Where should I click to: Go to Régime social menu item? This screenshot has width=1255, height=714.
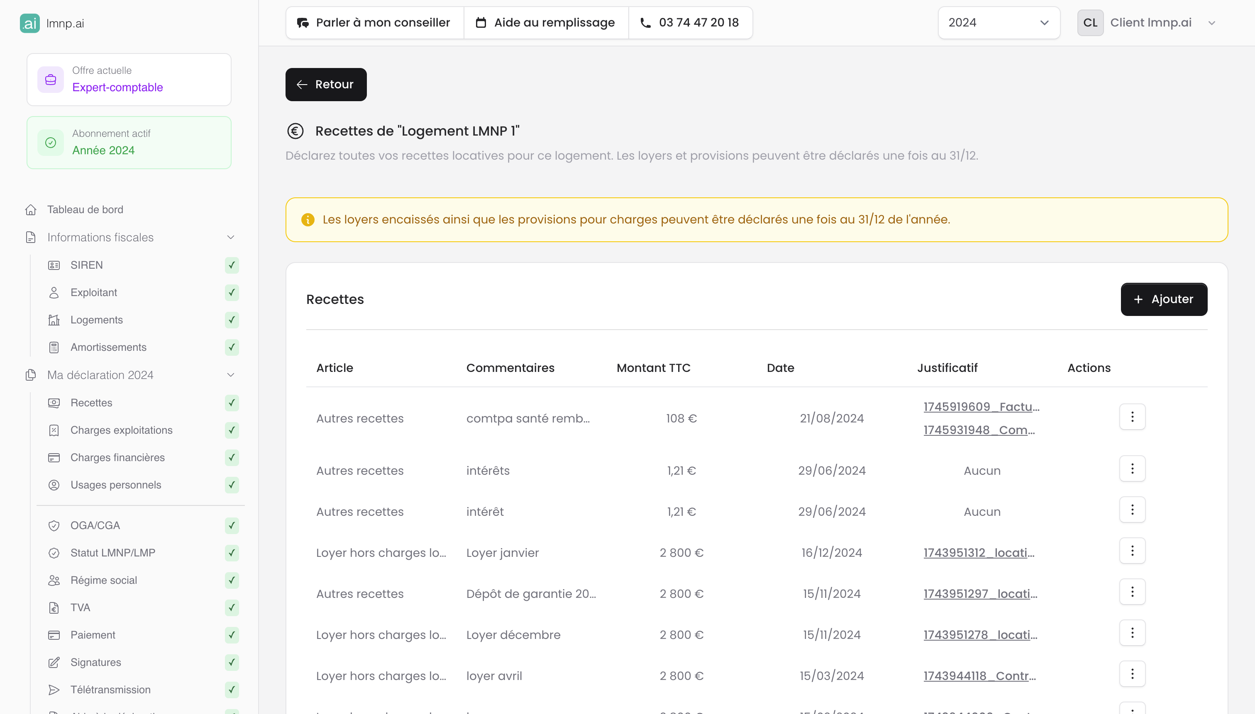104,580
